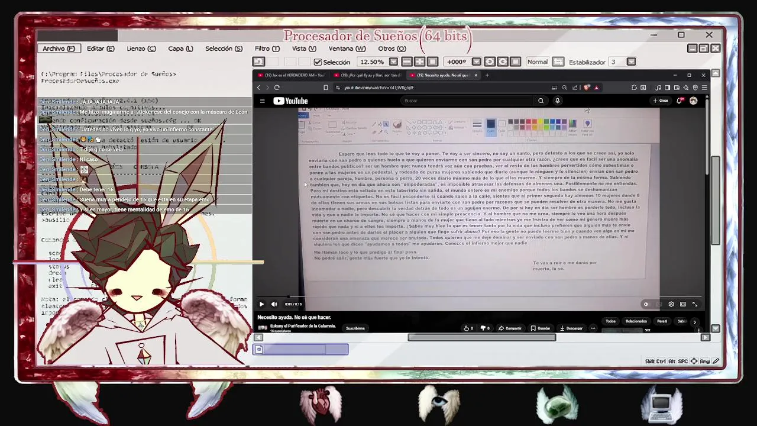Click the YouTube Buscar search field
The height and width of the screenshot is (426, 757).
(x=467, y=101)
